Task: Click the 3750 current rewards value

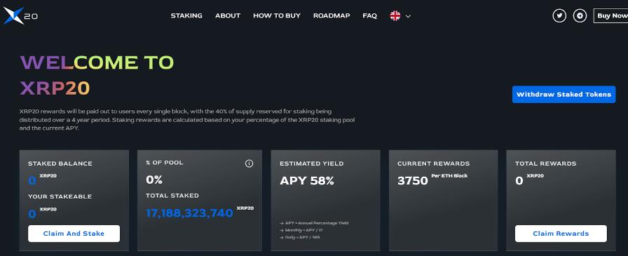Action: (x=413, y=181)
